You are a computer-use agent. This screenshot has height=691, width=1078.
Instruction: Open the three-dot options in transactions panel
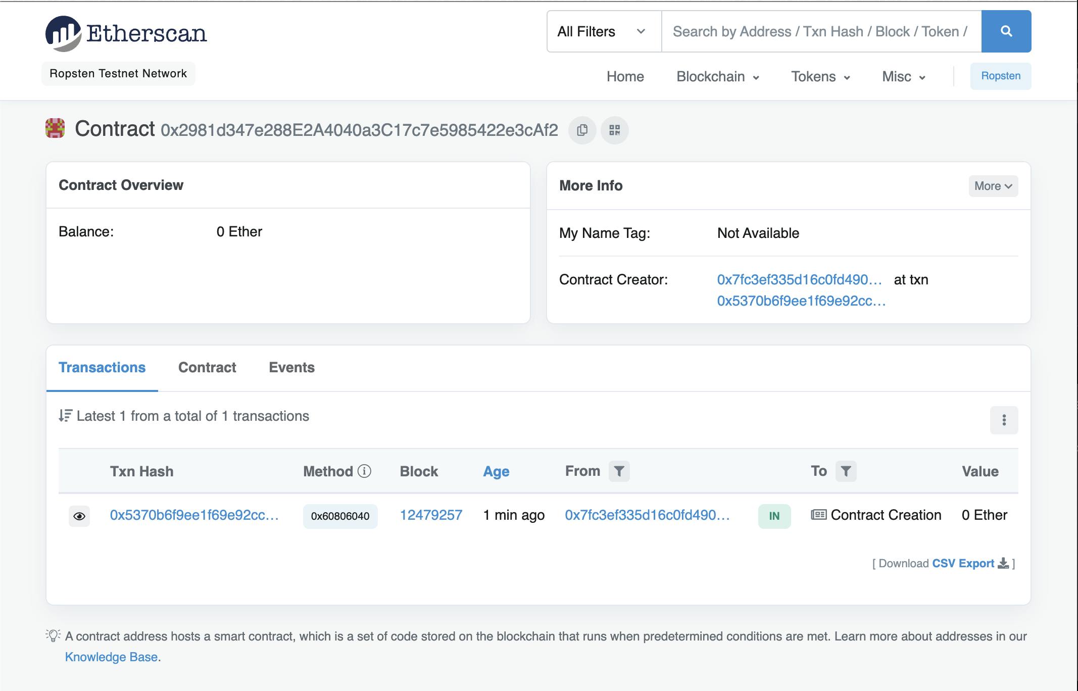pos(1004,419)
